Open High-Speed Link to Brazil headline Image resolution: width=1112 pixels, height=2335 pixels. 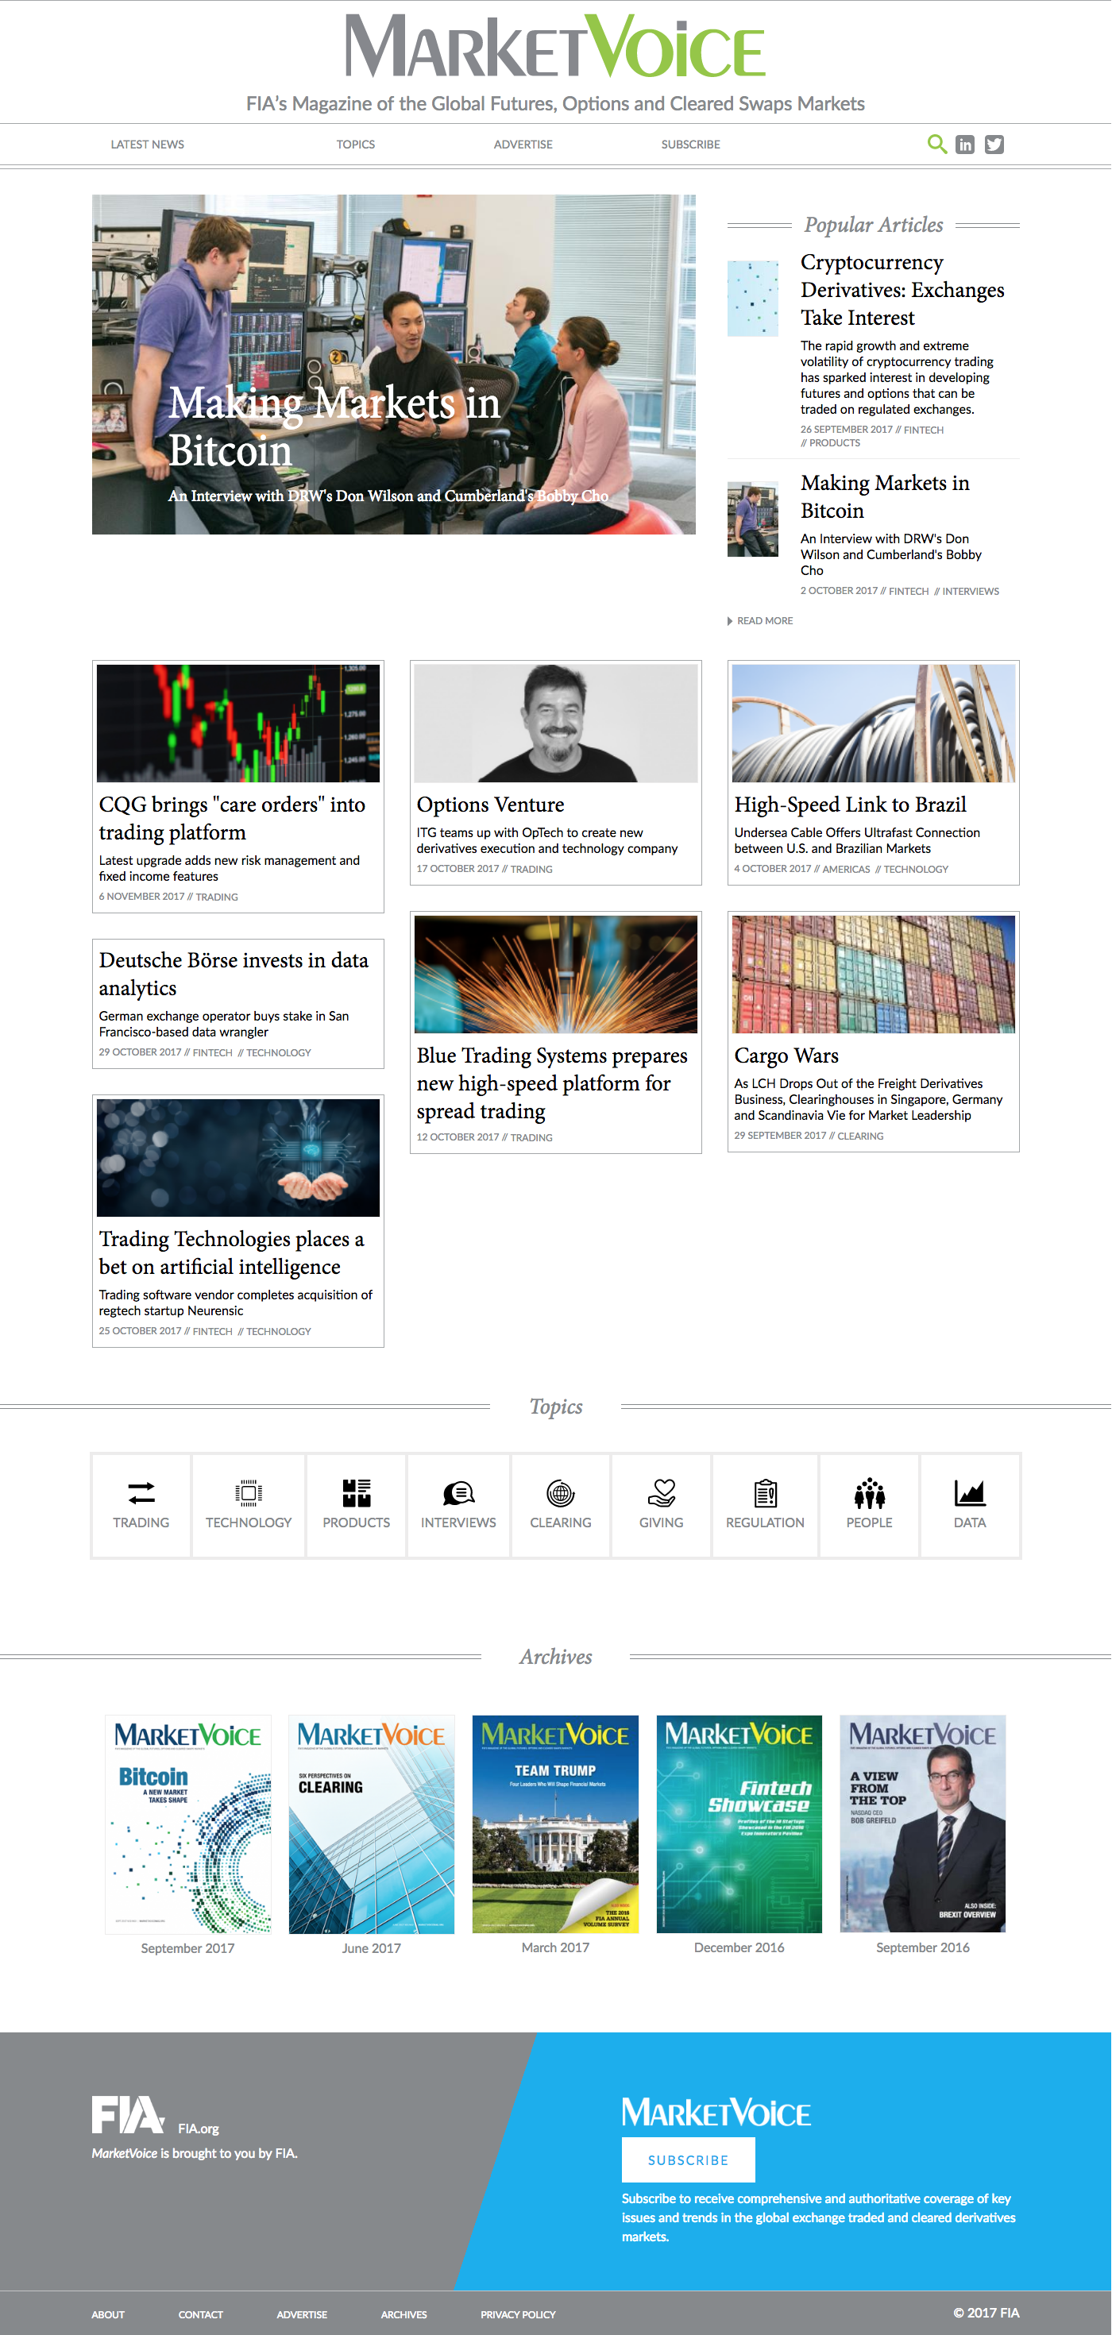(850, 805)
